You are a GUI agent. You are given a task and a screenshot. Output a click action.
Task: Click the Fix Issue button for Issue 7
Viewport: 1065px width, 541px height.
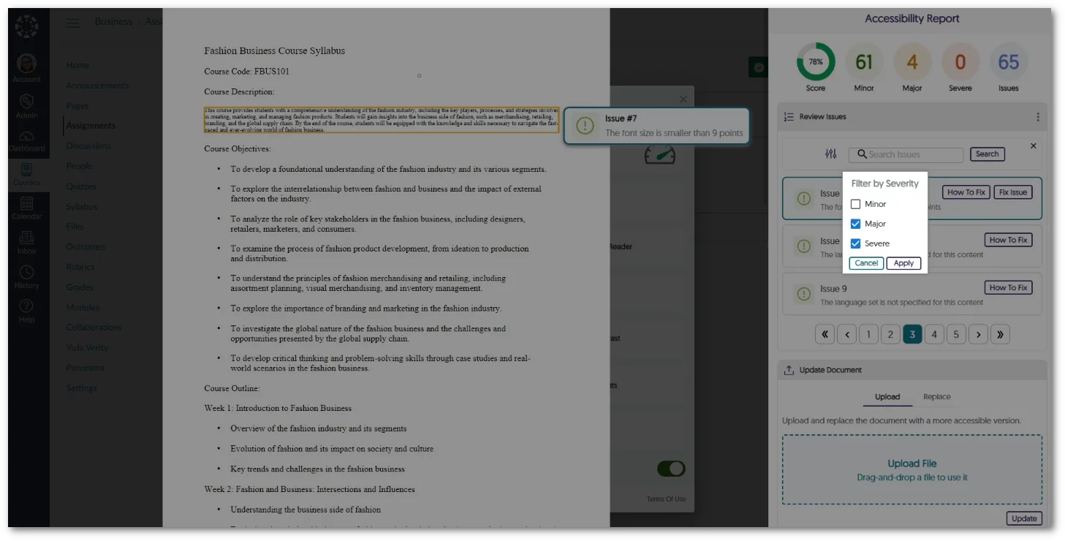(1012, 192)
